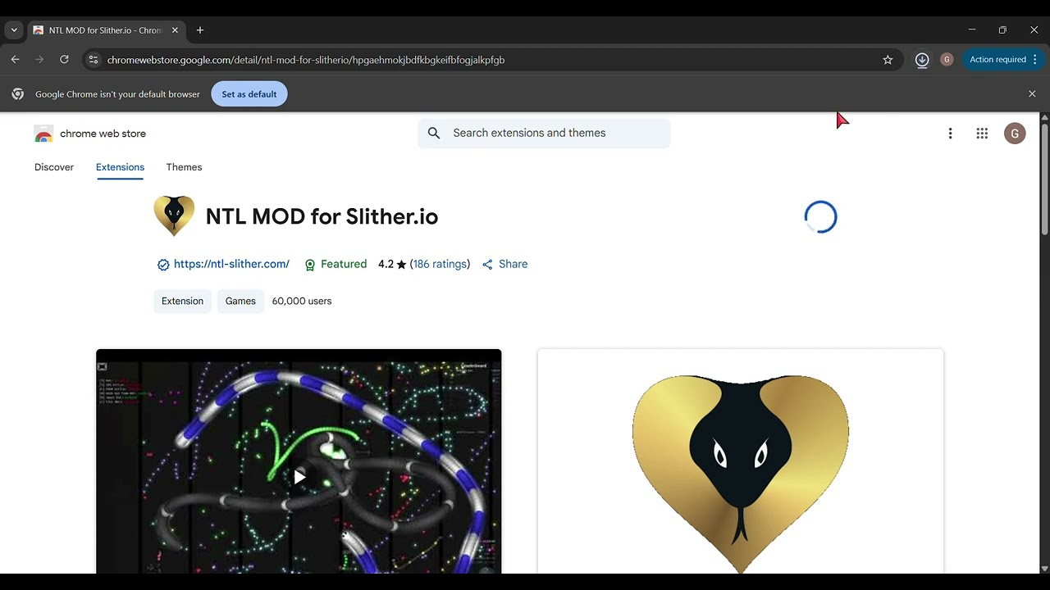The height and width of the screenshot is (590, 1050).
Task: Switch to the Extensions tab
Action: click(x=120, y=167)
